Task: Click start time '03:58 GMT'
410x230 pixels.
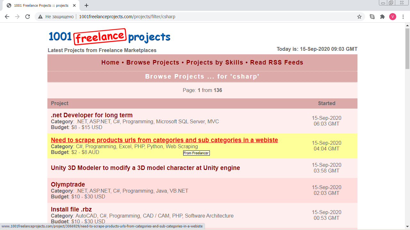Action: coord(326,171)
